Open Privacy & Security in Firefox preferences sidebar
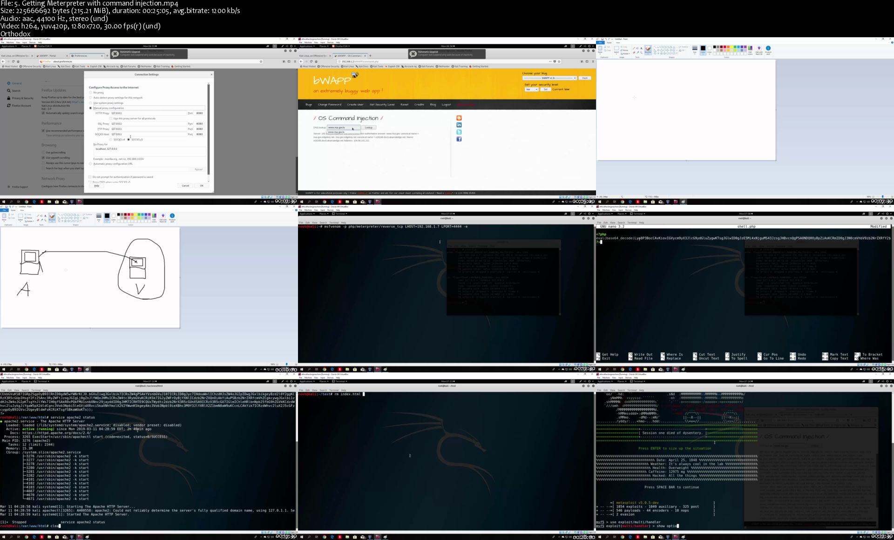The image size is (894, 540). click(x=22, y=98)
